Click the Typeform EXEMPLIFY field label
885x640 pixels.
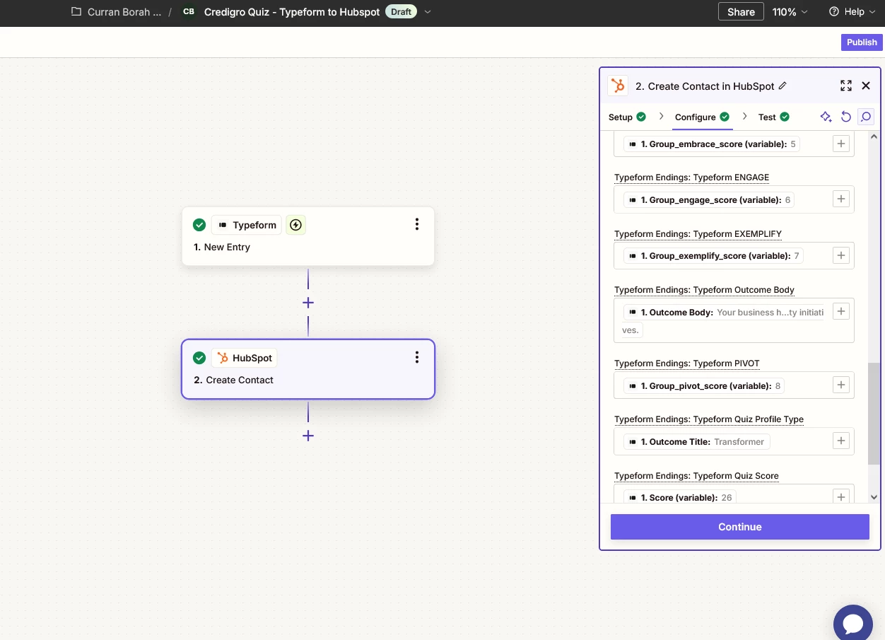point(698,233)
